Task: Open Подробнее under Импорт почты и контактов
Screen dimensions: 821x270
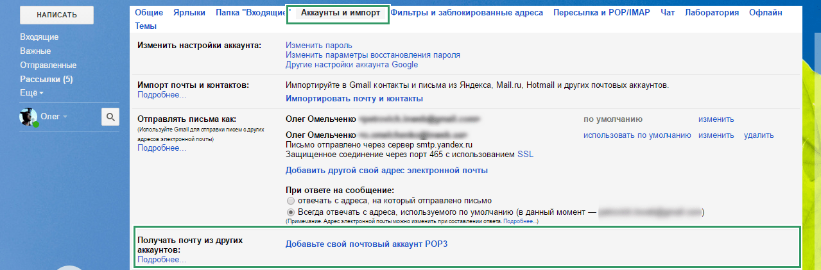Action: point(162,95)
